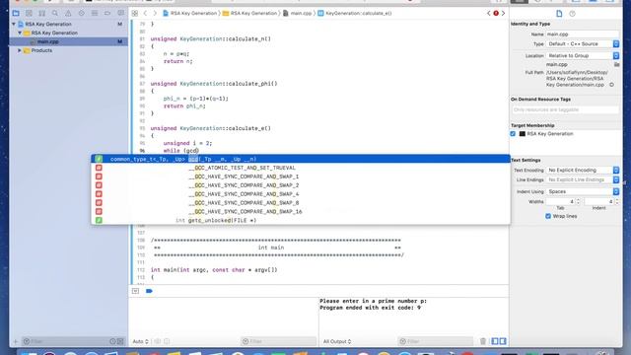Image resolution: width=631 pixels, height=355 pixels.
Task: Toggle Wrap lines checkbox
Action: tap(548, 216)
